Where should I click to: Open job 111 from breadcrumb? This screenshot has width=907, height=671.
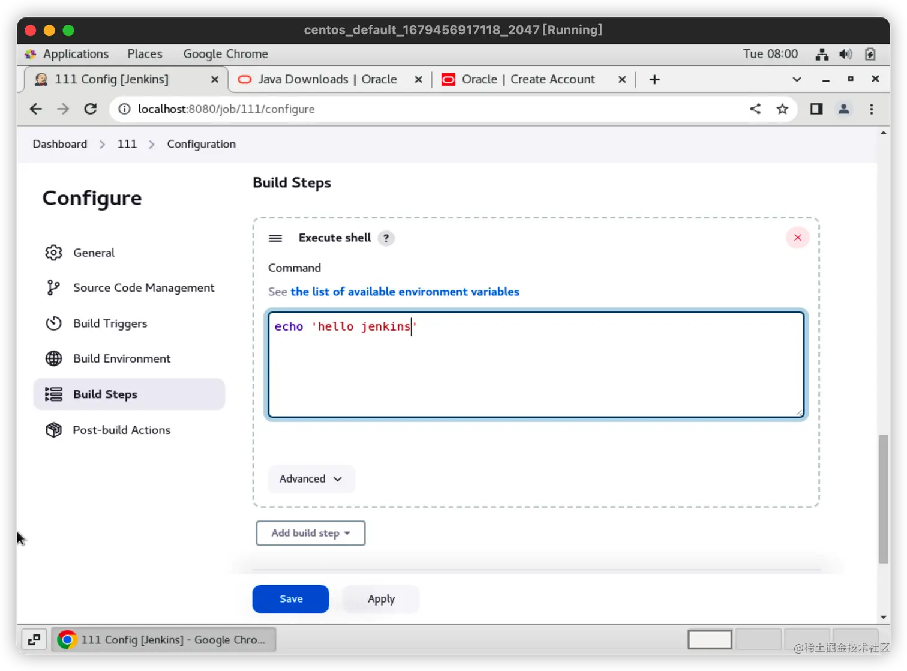tap(127, 144)
